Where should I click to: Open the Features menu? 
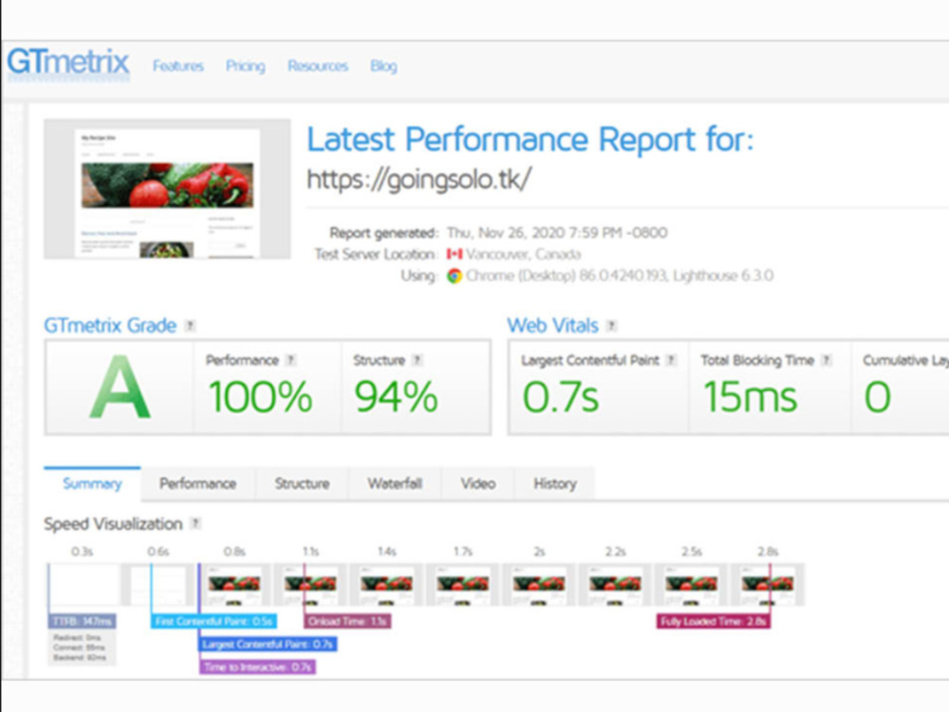tap(177, 66)
